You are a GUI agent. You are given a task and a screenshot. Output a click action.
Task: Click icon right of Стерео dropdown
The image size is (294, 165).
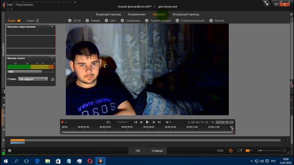coord(52,79)
